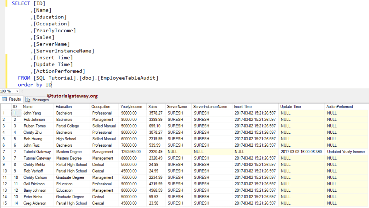This screenshot has height=208, width=369.
Task: Click the YearlyIncome column header
Action: coord(131,106)
